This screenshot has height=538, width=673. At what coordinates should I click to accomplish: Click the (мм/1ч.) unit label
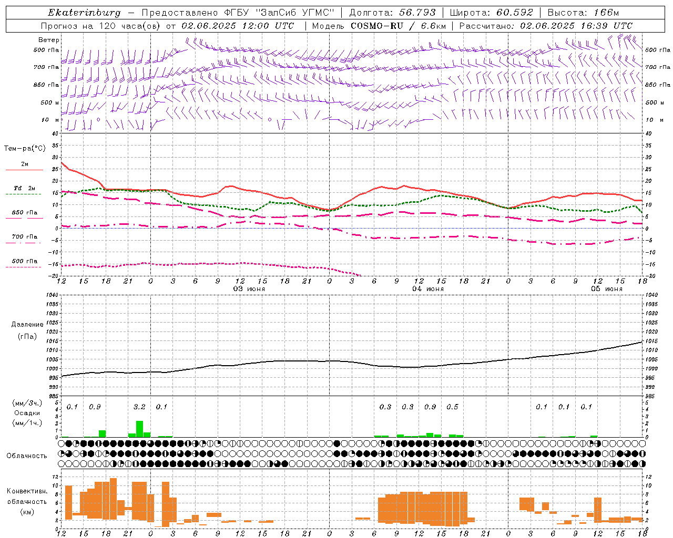click(27, 423)
